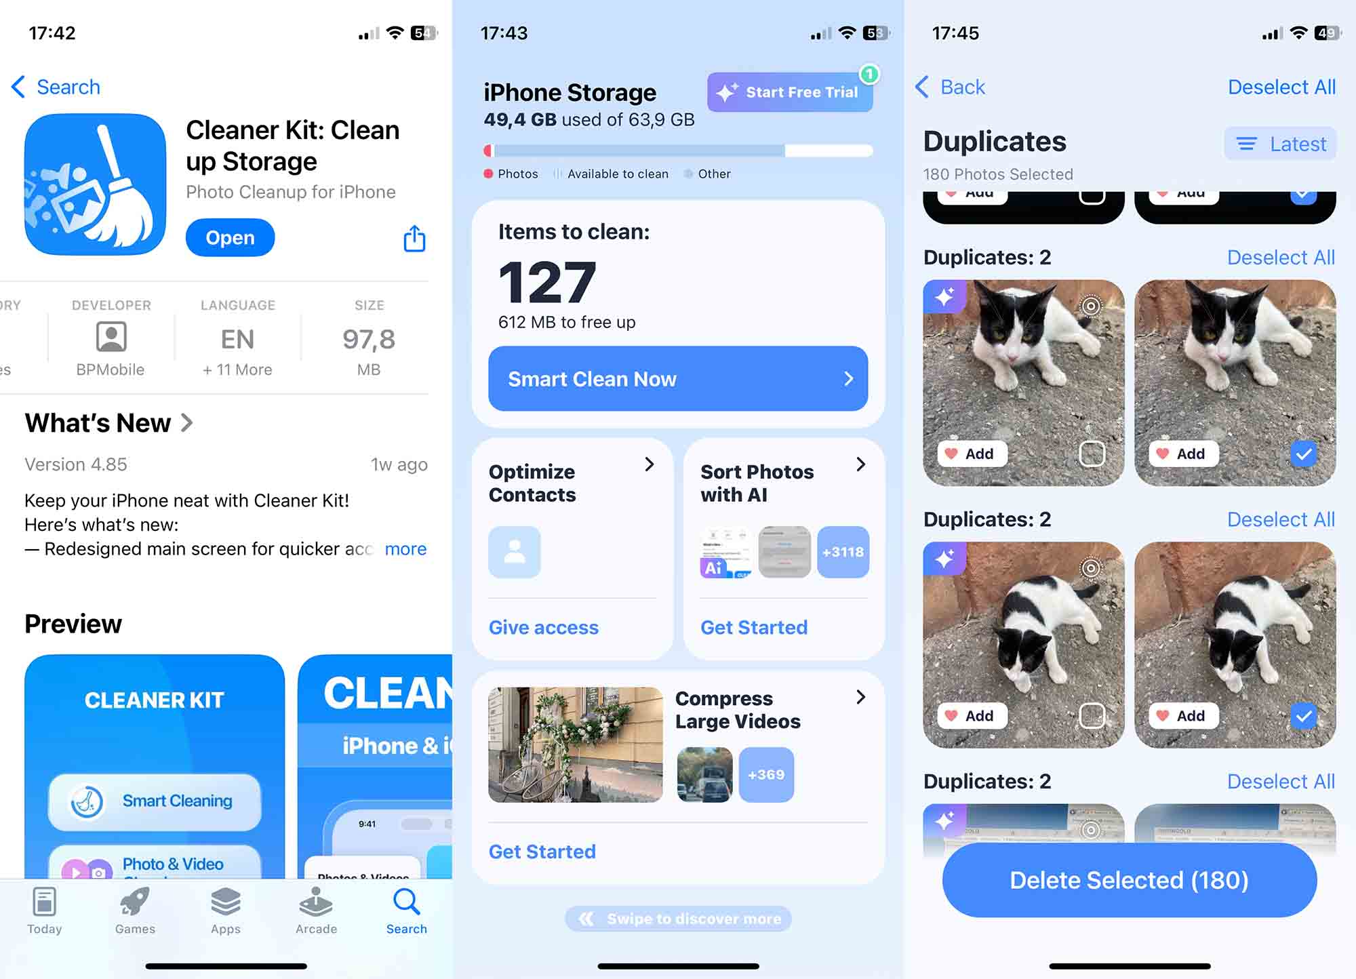Tap Start Free Trial button
Viewport: 1356px width, 979px height.
(790, 92)
